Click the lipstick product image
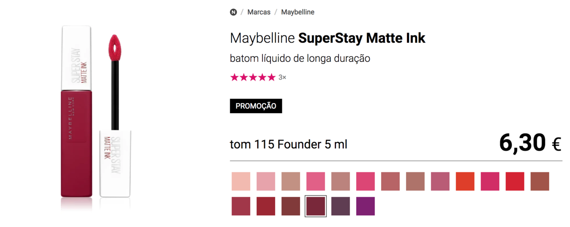 tap(95, 113)
